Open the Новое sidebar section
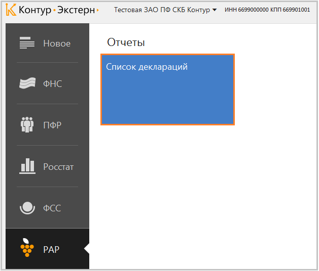The height and width of the screenshot is (271, 319). pos(47,43)
